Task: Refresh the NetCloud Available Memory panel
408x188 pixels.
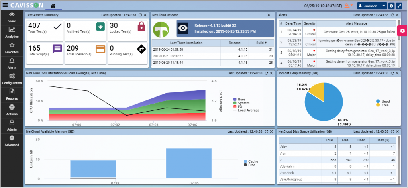Action: pyautogui.click(x=266, y=131)
